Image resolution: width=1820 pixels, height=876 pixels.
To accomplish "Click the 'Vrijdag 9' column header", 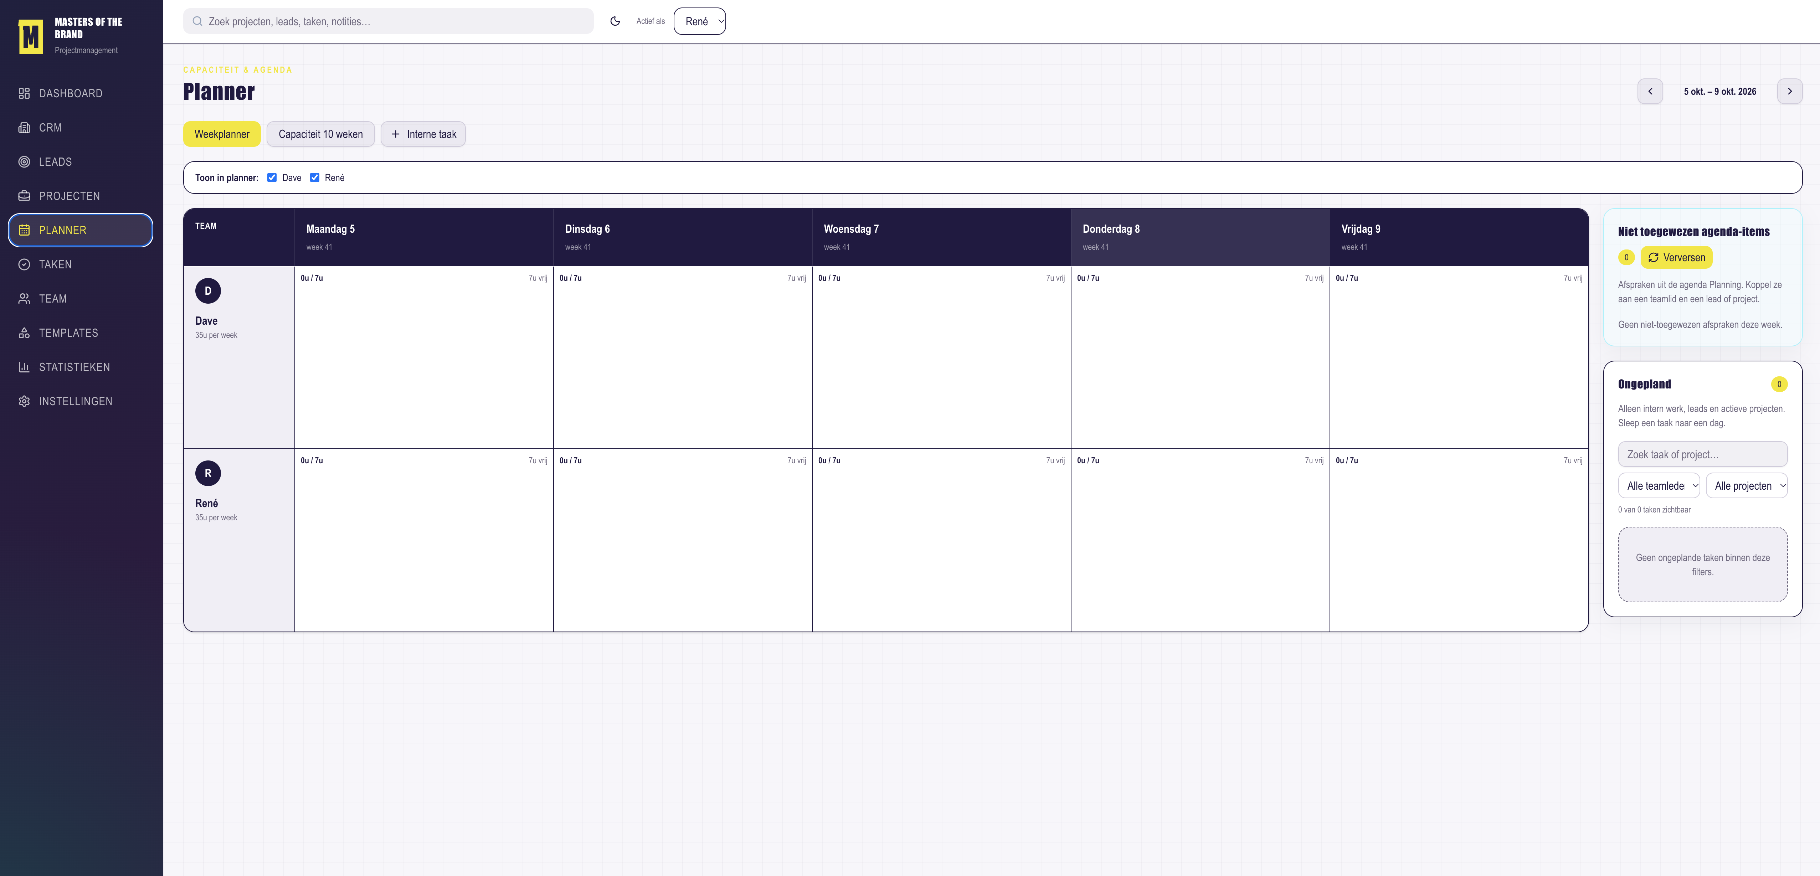I will 1459,237.
